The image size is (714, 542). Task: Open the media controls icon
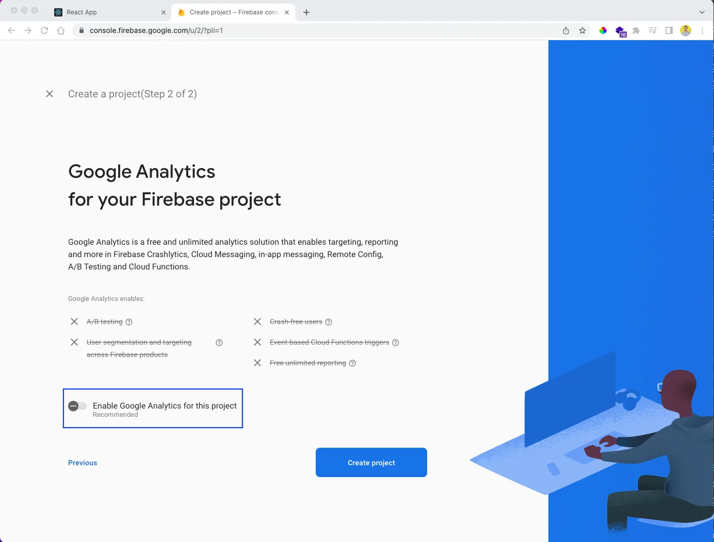click(653, 30)
